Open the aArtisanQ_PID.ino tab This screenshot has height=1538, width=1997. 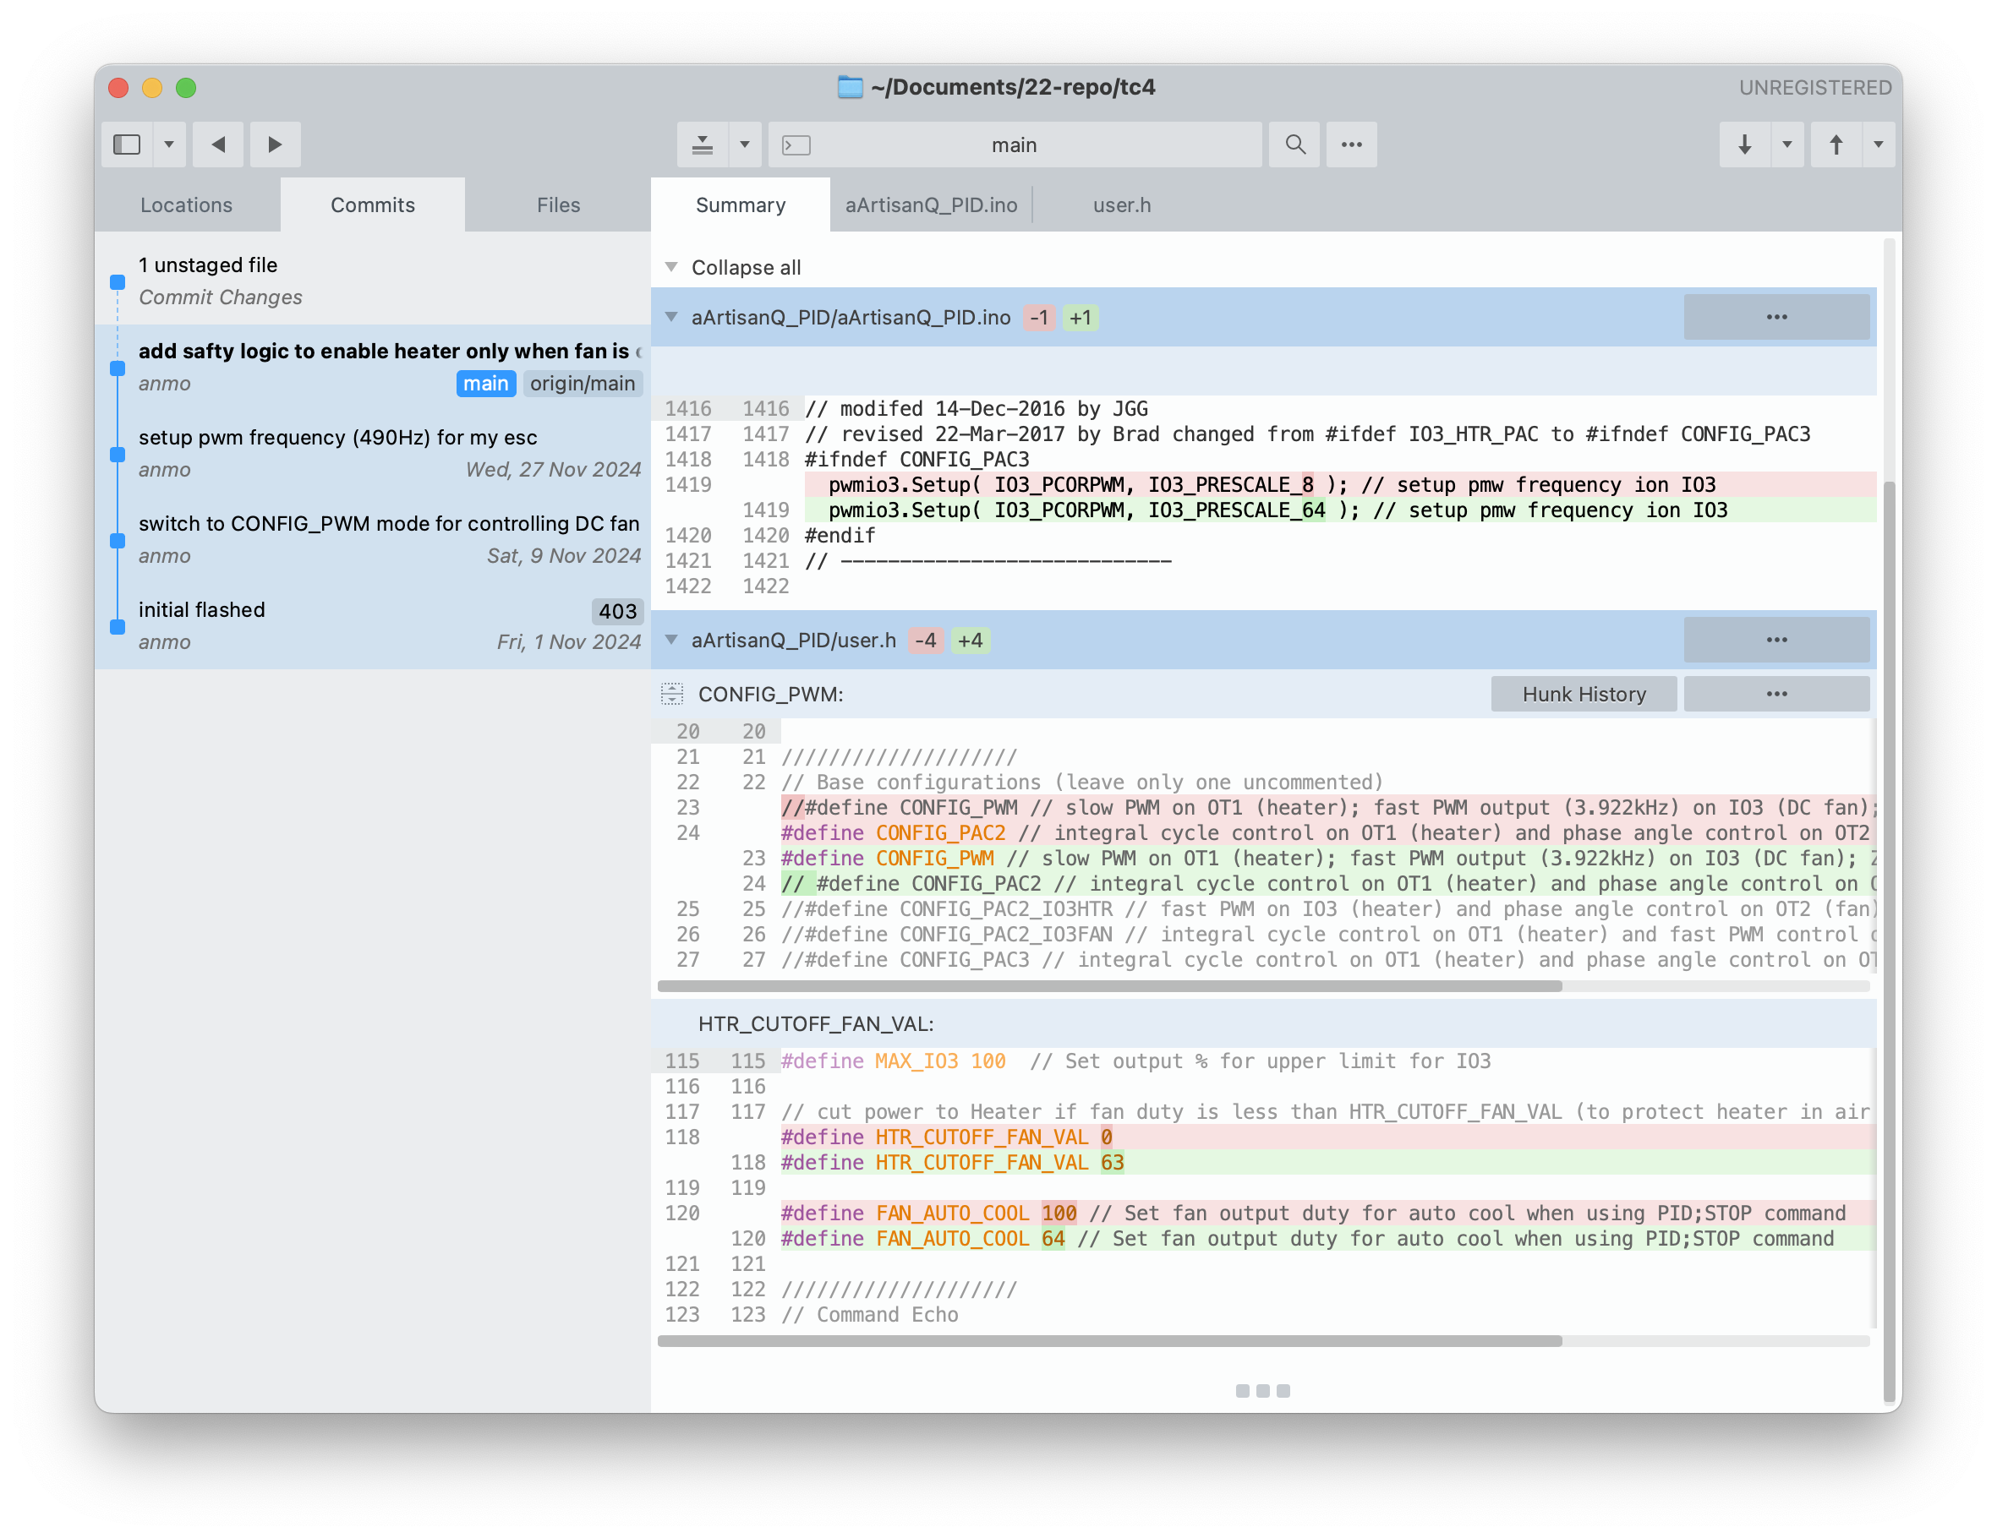[x=931, y=205]
